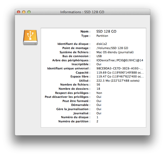This screenshot has height=156, width=165.
Task: Click the 'Peut être formaté :' label
Action: (x=76, y=101)
